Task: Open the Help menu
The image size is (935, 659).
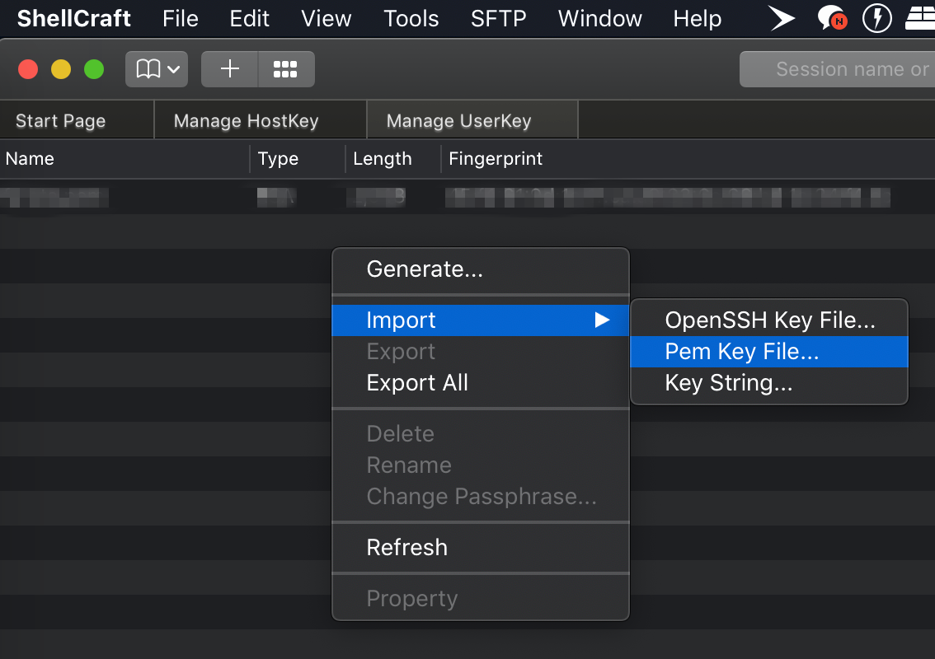Action: tap(697, 18)
